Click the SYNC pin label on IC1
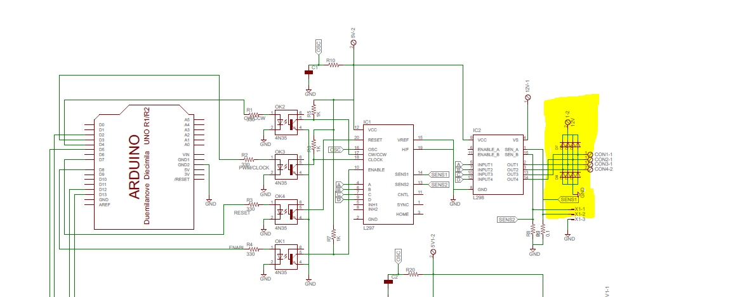 point(402,204)
